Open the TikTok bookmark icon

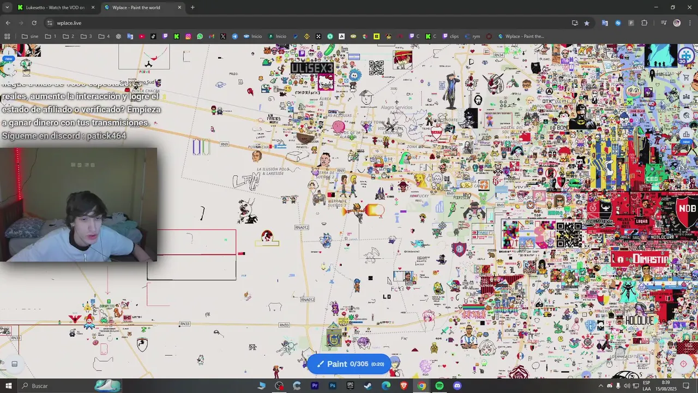tap(153, 37)
